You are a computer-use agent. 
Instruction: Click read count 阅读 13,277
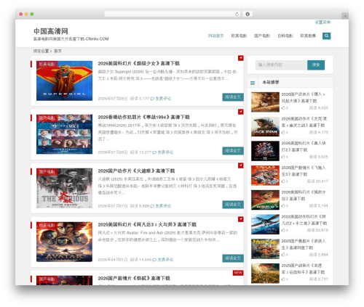[x=141, y=152]
